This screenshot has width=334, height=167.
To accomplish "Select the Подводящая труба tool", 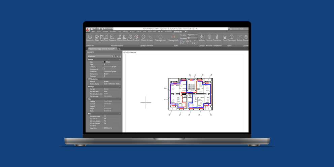I will tap(173, 37).
